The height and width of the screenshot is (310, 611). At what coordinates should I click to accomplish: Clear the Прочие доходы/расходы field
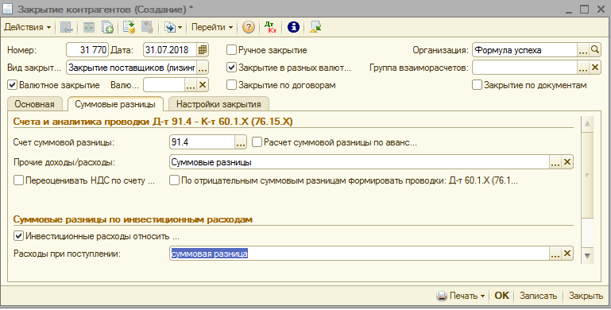[567, 162]
